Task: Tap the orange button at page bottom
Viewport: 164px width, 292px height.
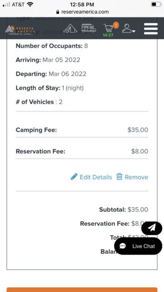Action: coord(82,290)
